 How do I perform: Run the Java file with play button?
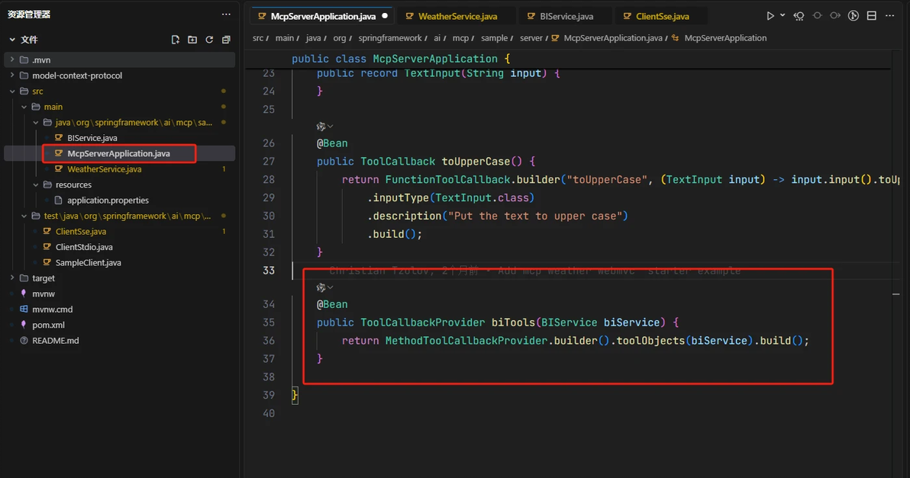[x=770, y=16]
